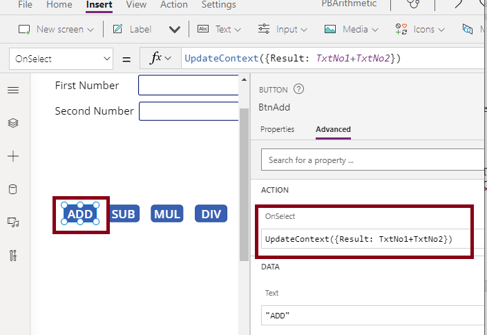487x335 pixels.
Task: Click the Insert plus sidebar icon
Action: pyautogui.click(x=13, y=156)
